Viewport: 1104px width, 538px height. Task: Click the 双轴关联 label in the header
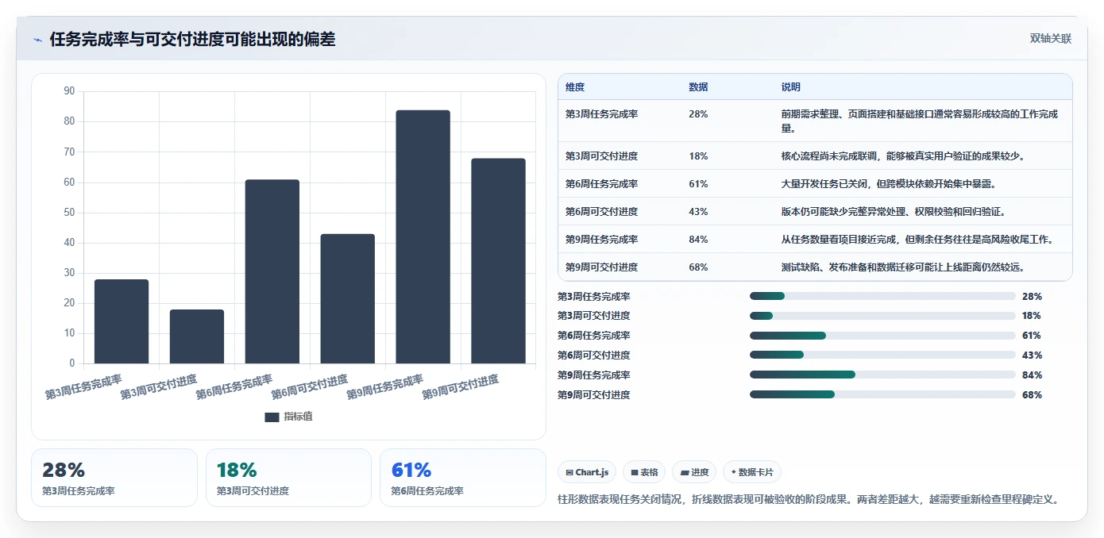(1050, 39)
